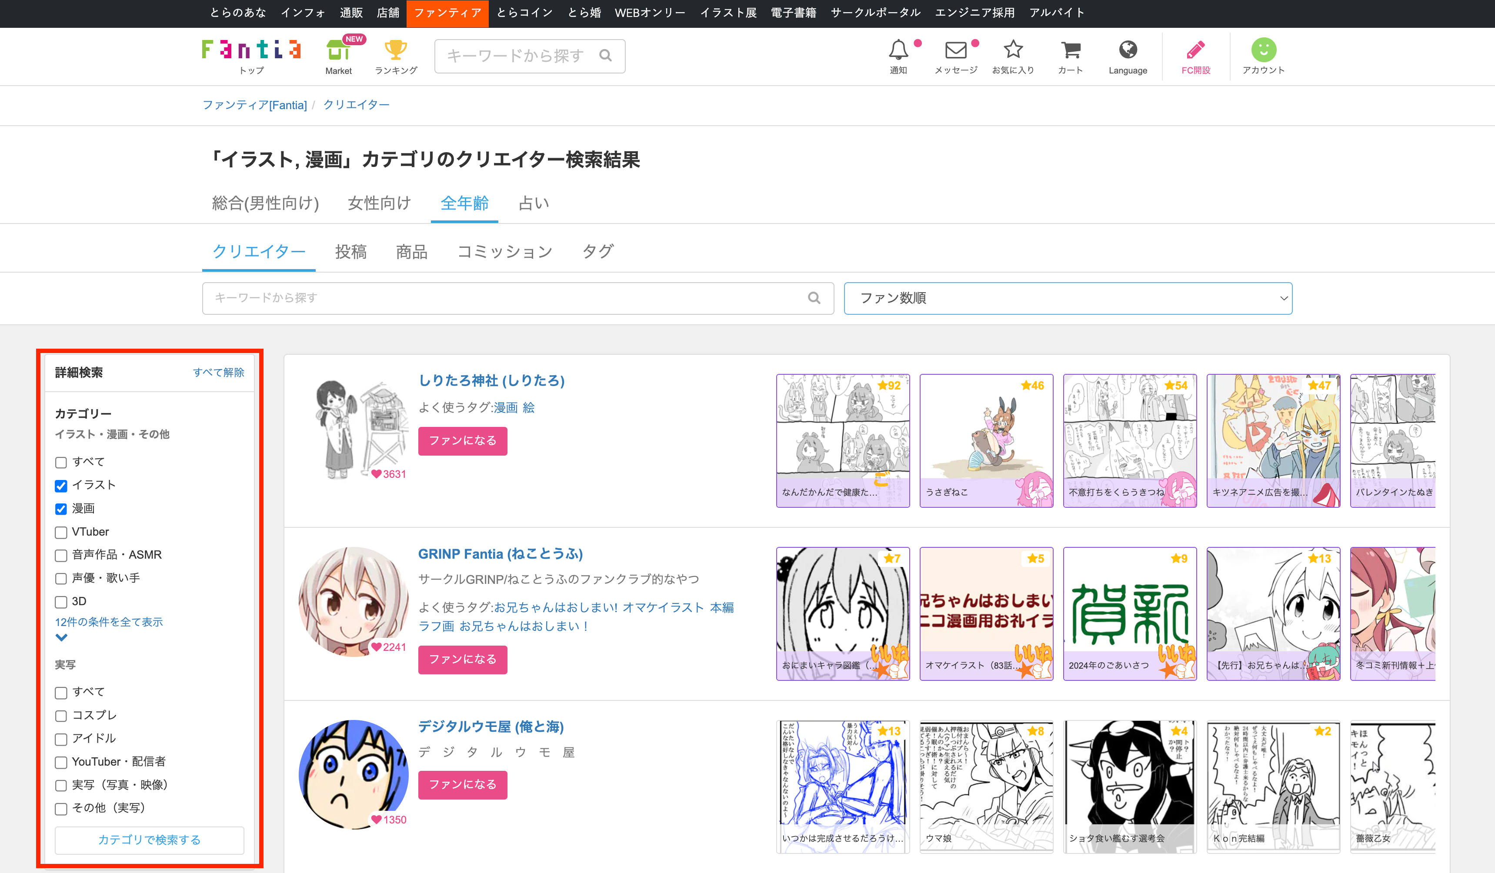This screenshot has height=873, width=1495.
Task: Open the ファン数順 sort dropdown
Action: (x=1068, y=298)
